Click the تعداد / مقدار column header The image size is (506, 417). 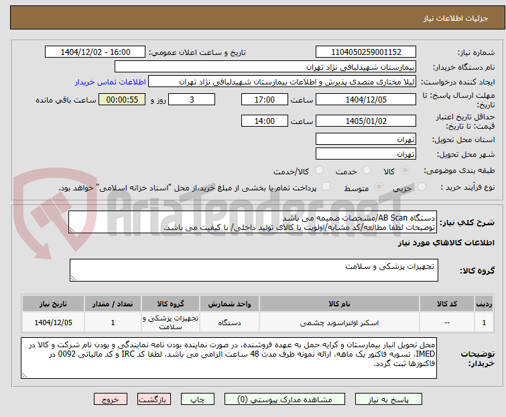[113, 304]
